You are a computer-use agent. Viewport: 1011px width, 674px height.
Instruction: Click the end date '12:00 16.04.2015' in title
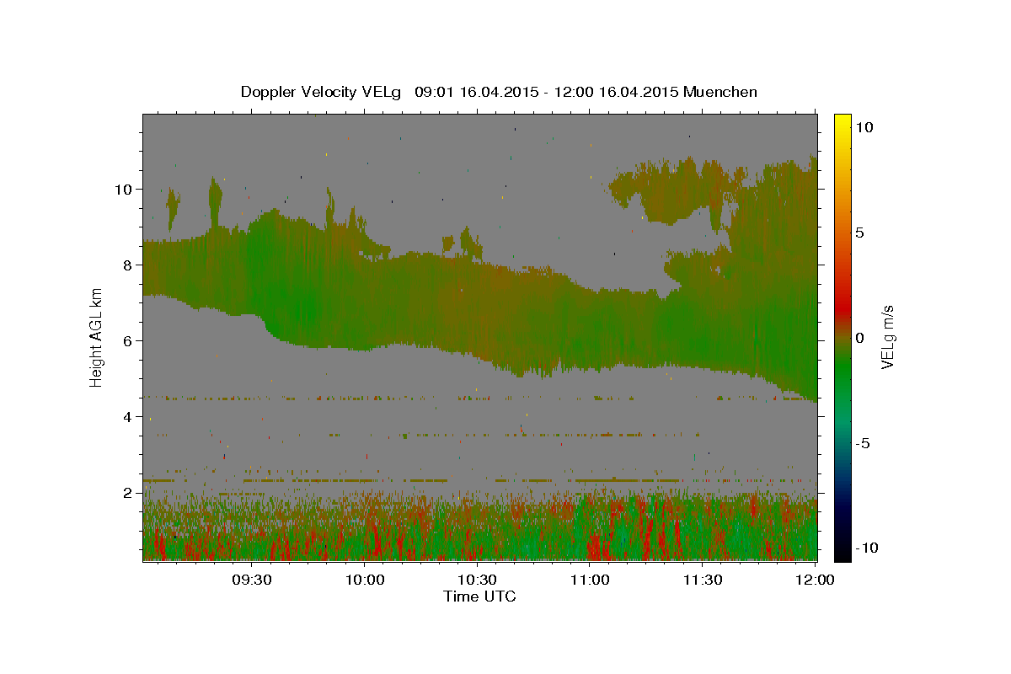click(x=615, y=92)
